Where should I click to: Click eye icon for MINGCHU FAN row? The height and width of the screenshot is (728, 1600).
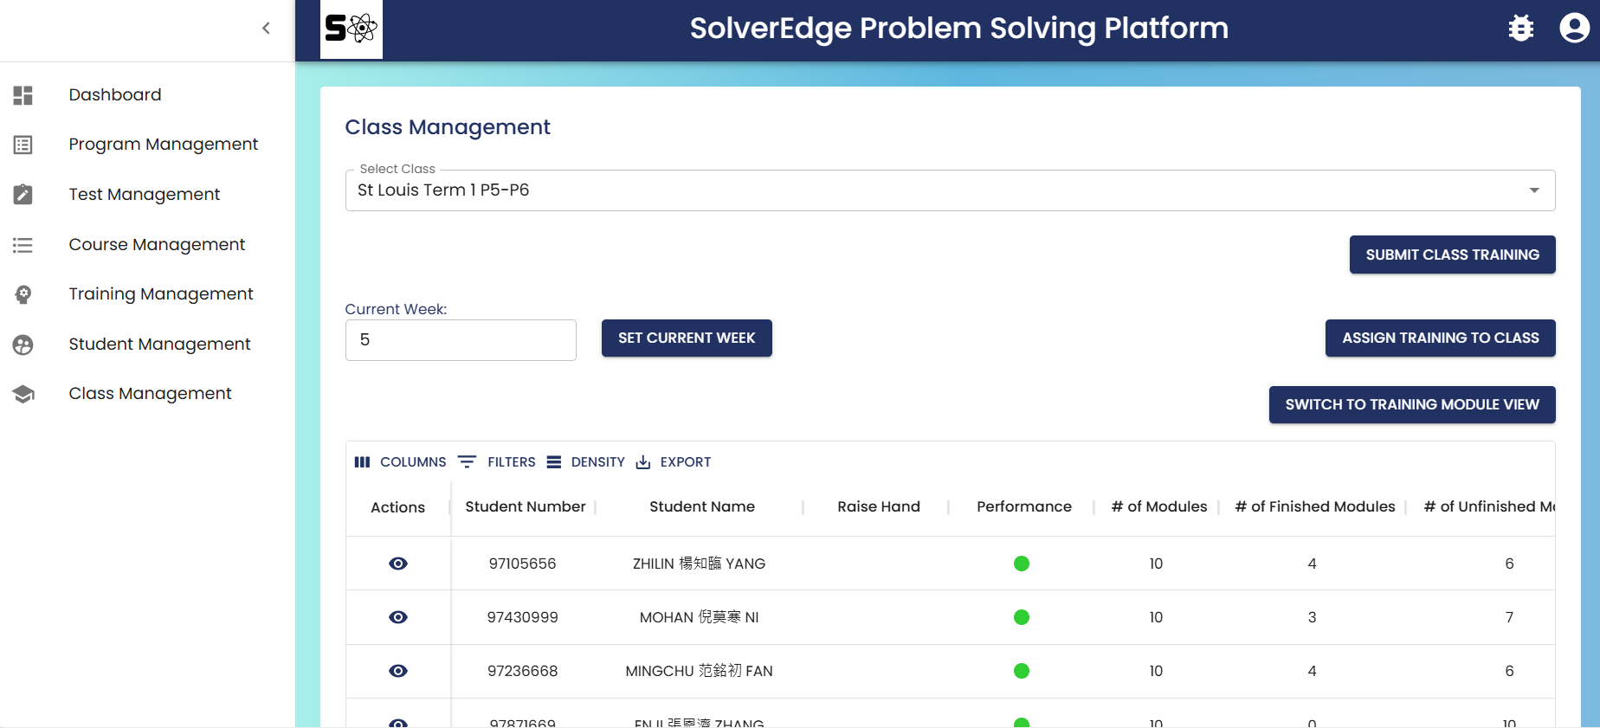(398, 671)
